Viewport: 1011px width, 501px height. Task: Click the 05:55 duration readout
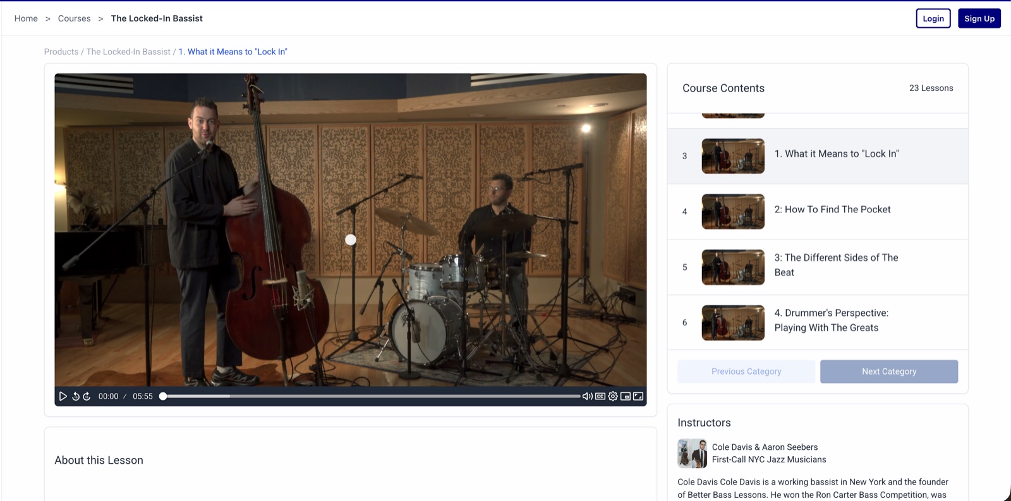143,396
